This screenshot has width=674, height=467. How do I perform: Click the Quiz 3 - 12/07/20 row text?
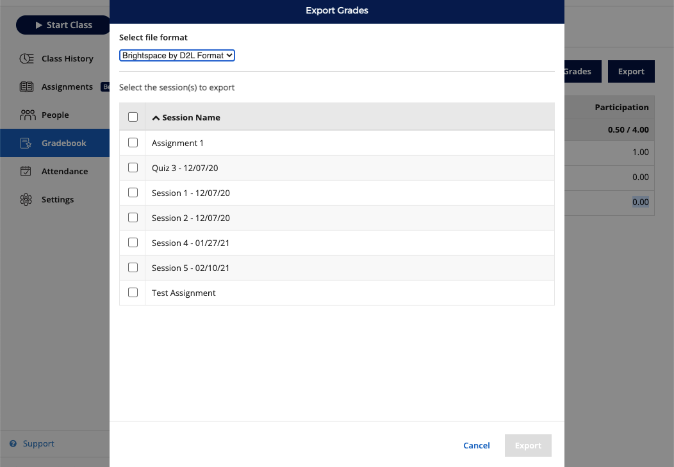pyautogui.click(x=185, y=168)
